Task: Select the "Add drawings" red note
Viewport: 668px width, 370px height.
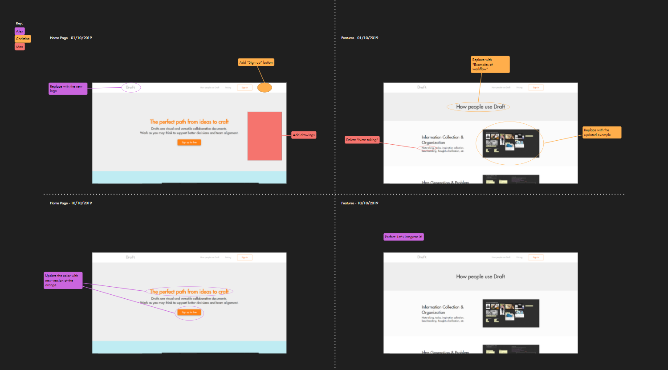Action: tap(304, 135)
